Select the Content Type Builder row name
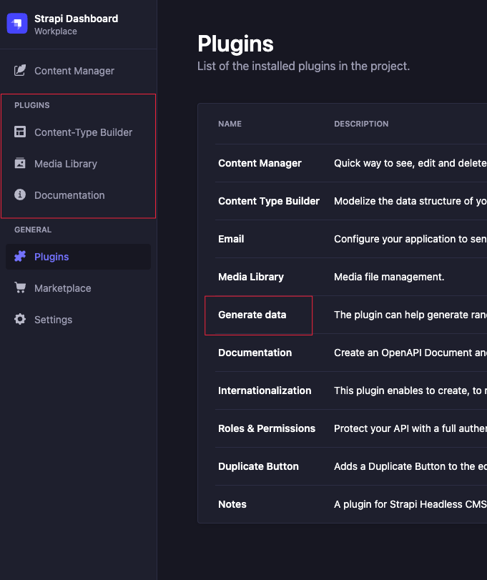Viewport: 487px width, 580px height. pos(268,201)
